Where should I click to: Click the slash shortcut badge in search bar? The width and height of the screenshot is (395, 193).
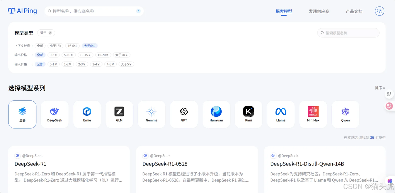pos(138,11)
